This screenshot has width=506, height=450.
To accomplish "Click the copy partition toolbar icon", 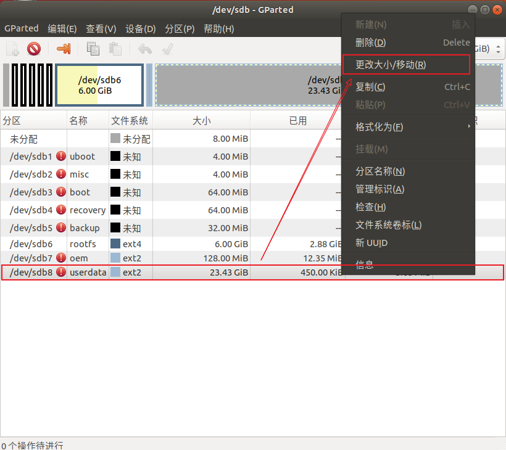I will point(93,49).
